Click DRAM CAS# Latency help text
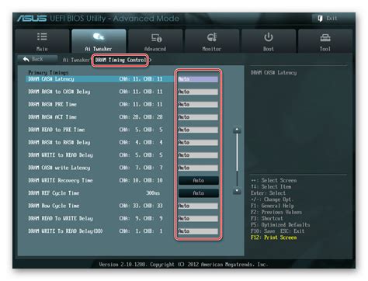This screenshot has height=281, width=368. coord(274,73)
